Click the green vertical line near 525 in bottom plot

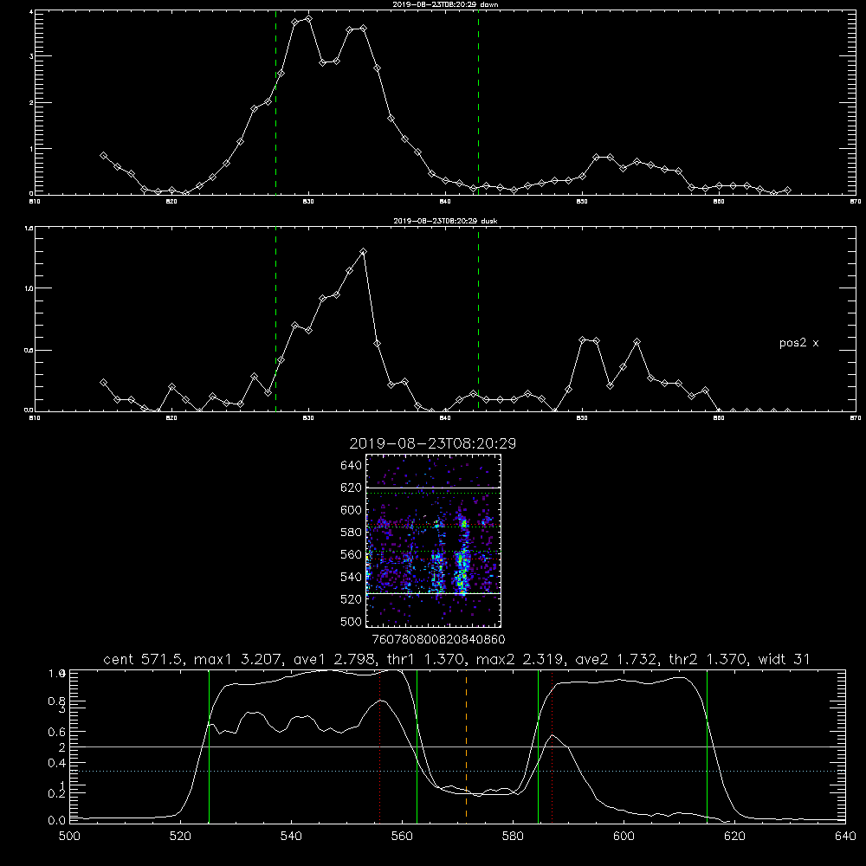(x=209, y=746)
